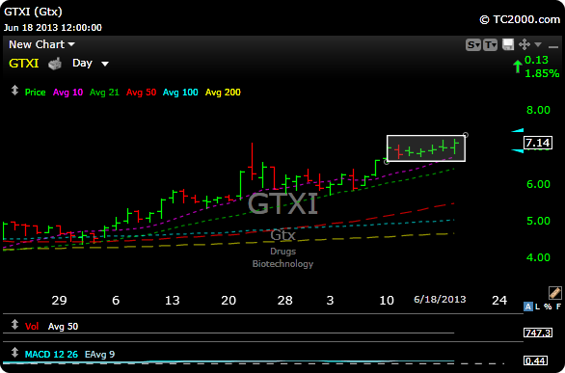Minimize the chart panel with dash icon
Viewport: 565px width, 373px height.
point(553,46)
